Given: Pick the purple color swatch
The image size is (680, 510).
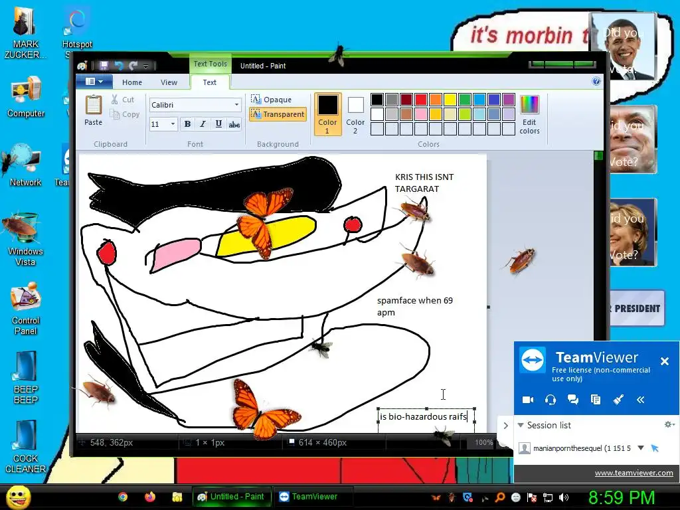Looking at the screenshot, I should 508,100.
